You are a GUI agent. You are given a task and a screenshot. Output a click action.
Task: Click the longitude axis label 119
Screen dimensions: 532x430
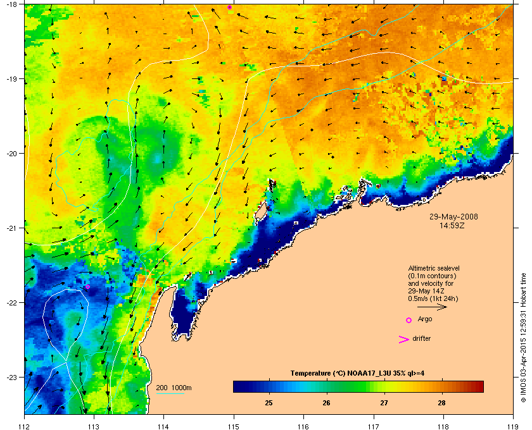[512, 426]
